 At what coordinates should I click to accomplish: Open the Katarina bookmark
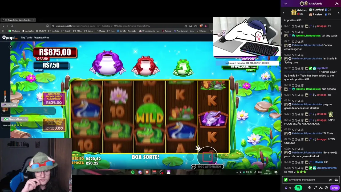pos(167,31)
